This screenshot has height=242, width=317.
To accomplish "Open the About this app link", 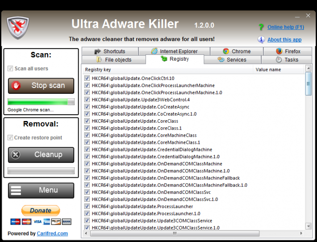I will coord(284,40).
